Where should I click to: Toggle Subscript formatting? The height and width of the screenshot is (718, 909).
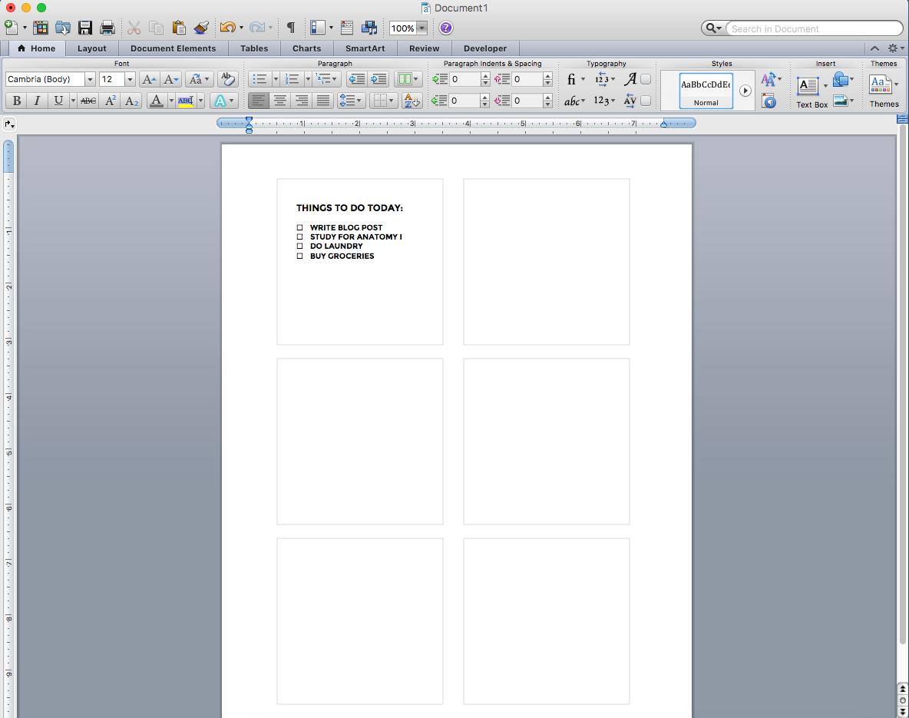131,101
